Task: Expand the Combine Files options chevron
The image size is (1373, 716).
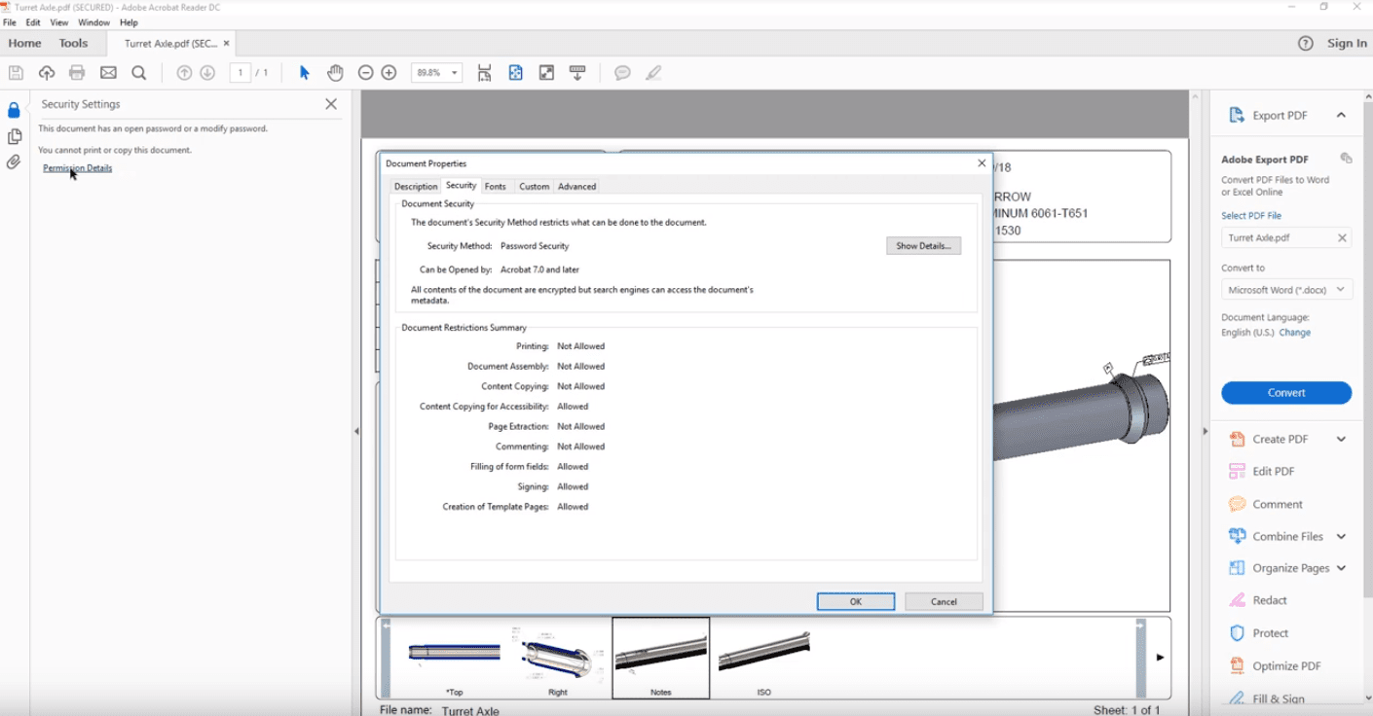Action: pyautogui.click(x=1341, y=536)
